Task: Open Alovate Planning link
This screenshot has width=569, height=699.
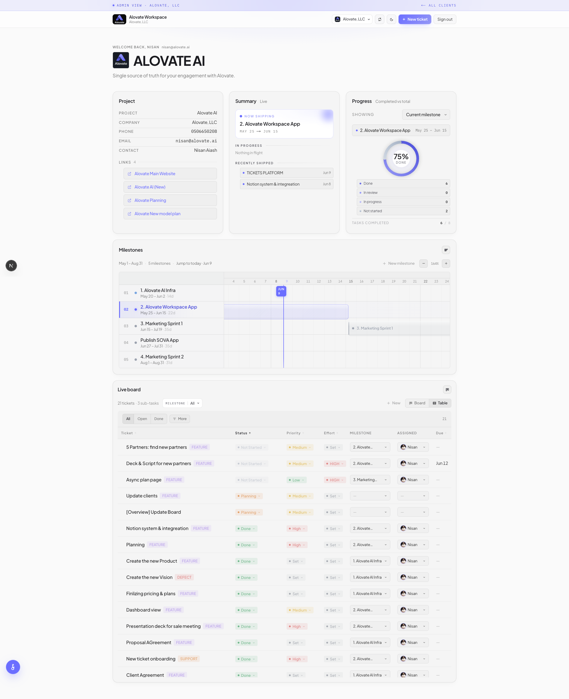Action: pos(170,200)
